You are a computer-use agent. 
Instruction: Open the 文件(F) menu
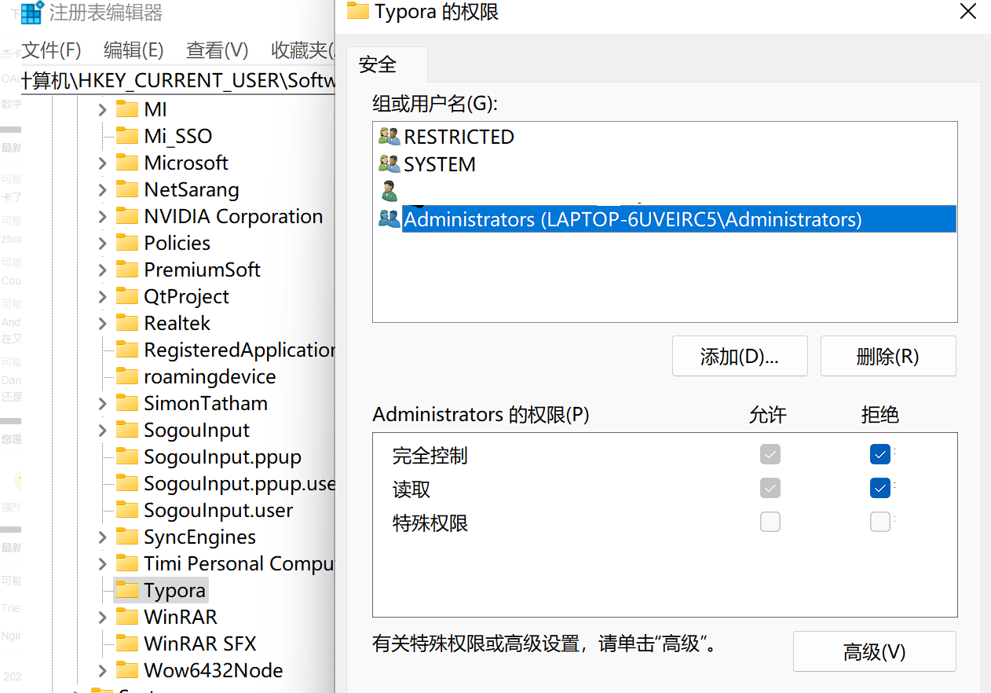click(51, 50)
